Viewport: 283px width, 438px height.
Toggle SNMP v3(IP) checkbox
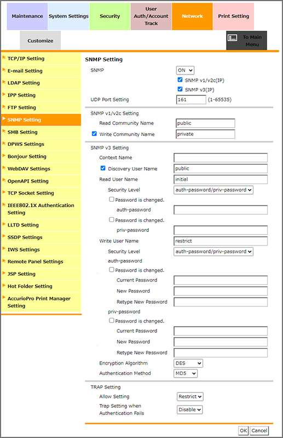(180, 89)
